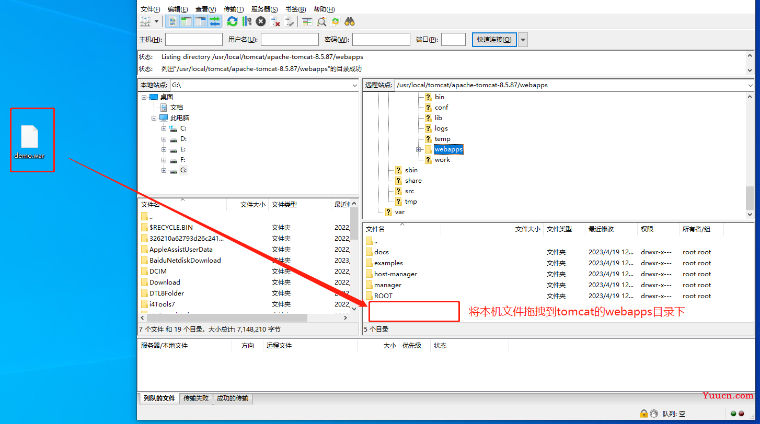Open the 查看(V) menu
Image resolution: width=760 pixels, height=424 pixels.
pyautogui.click(x=205, y=9)
